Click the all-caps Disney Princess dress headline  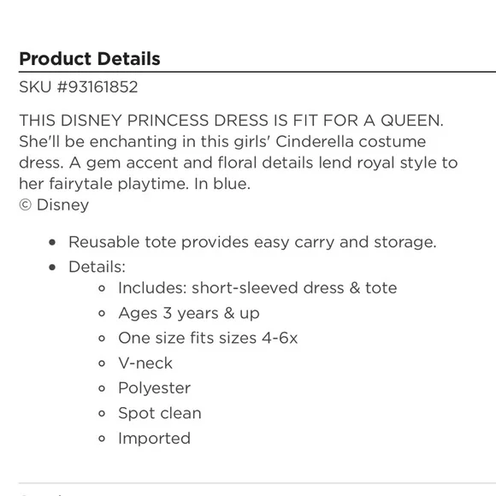(x=231, y=121)
